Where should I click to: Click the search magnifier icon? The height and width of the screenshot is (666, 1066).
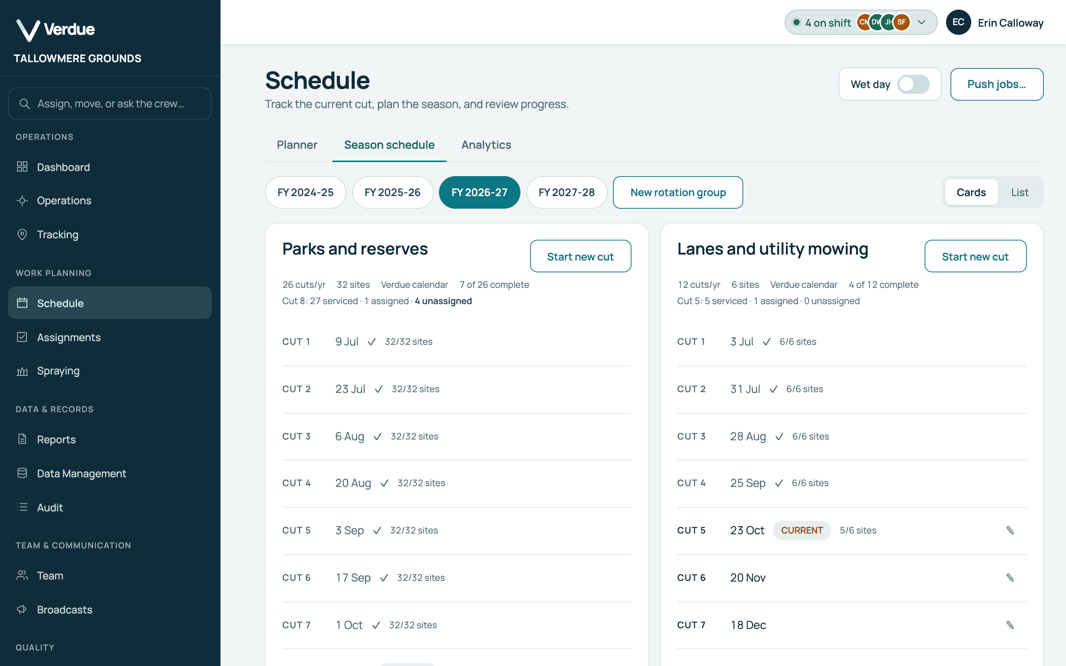(x=25, y=104)
